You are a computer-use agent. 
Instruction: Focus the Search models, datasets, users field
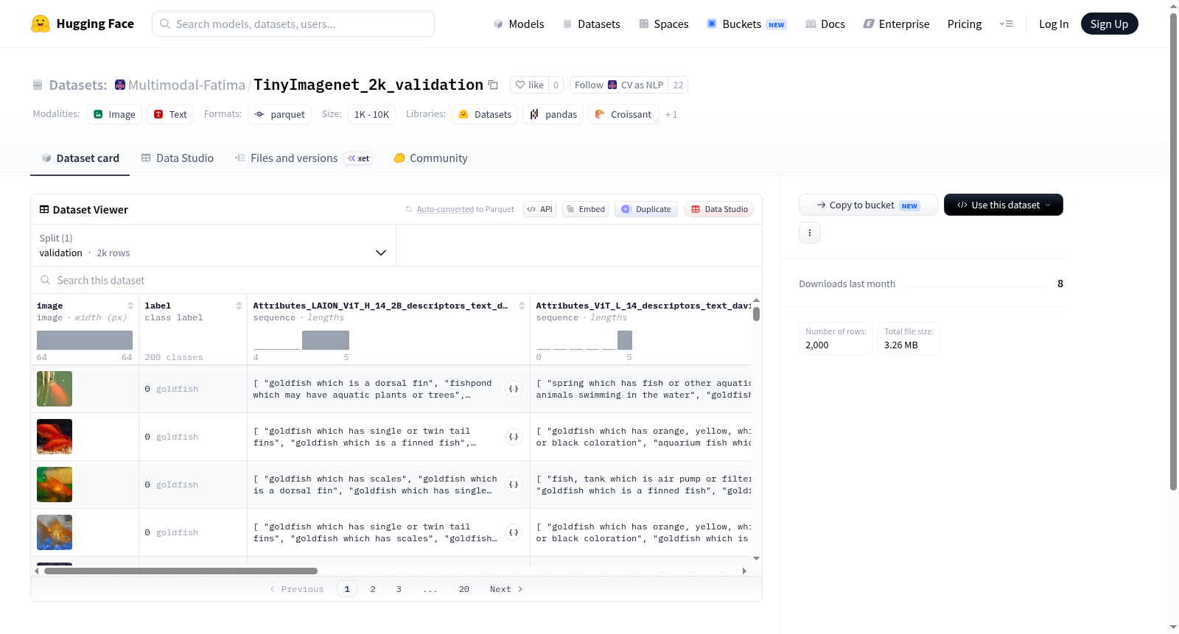(x=293, y=24)
